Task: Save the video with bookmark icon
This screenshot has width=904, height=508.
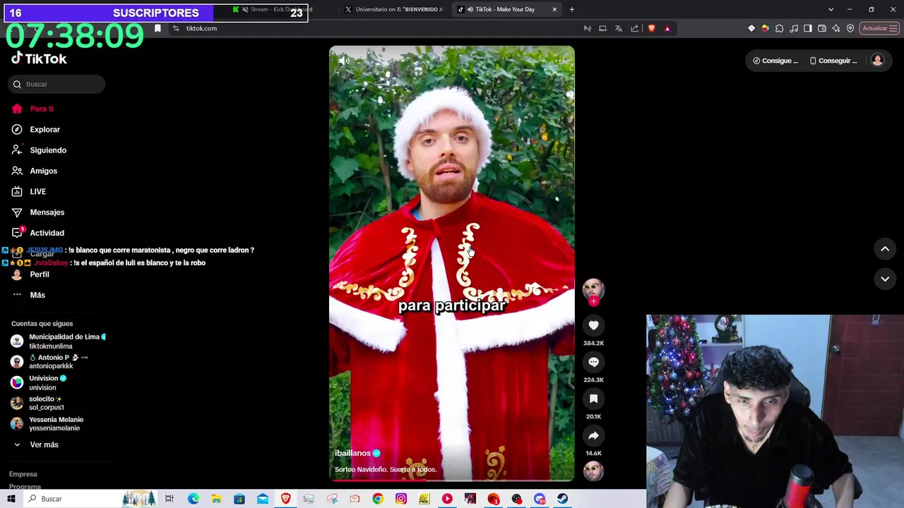Action: [x=593, y=399]
